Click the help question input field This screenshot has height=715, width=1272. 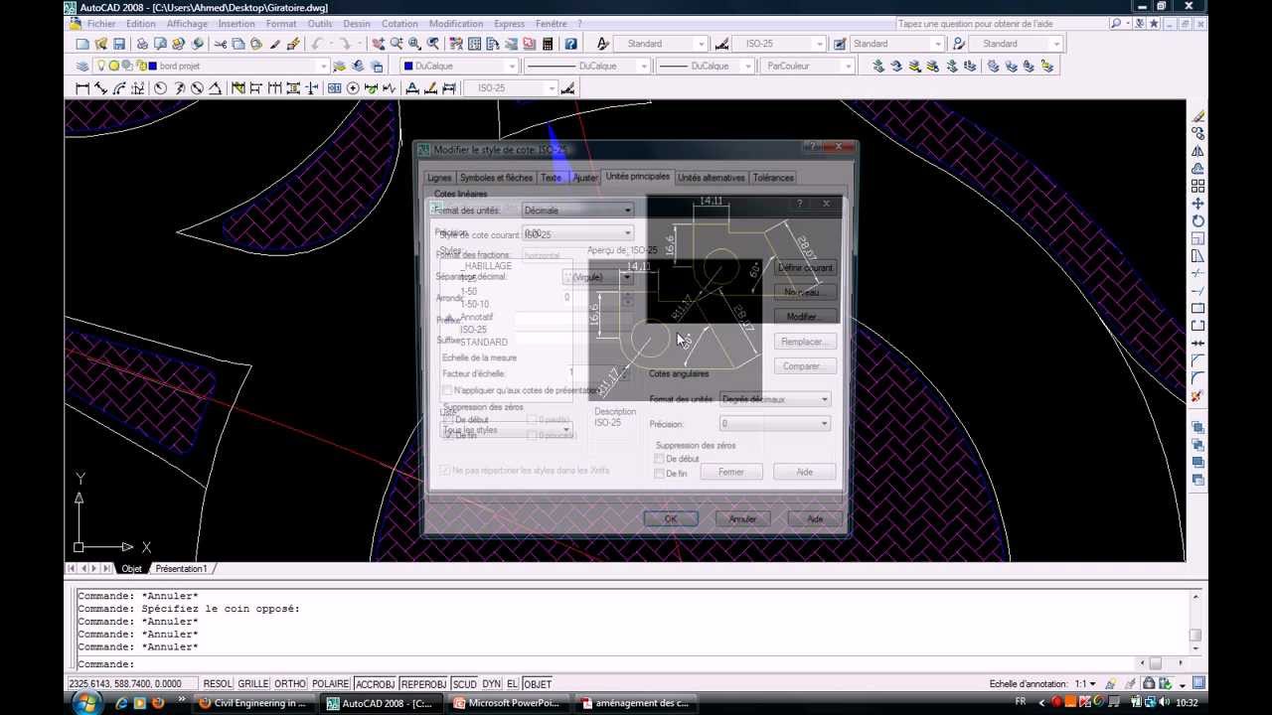tap(1001, 24)
